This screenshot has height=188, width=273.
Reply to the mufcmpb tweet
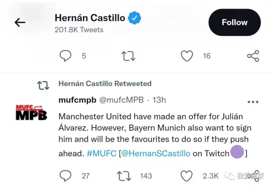(x=66, y=175)
